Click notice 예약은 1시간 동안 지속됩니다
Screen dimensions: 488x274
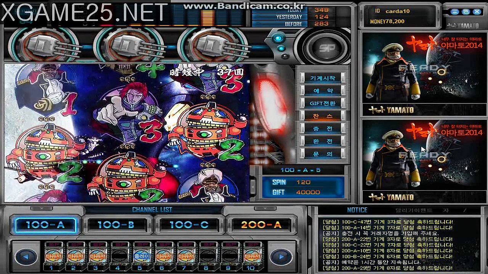pyautogui.click(x=371, y=262)
